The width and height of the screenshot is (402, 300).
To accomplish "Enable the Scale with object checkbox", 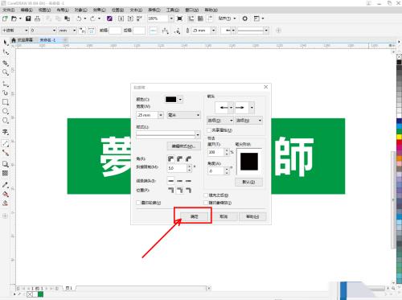I will (x=206, y=203).
